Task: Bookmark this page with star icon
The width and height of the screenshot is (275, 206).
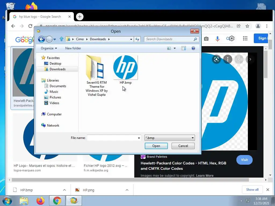Action: (247, 26)
